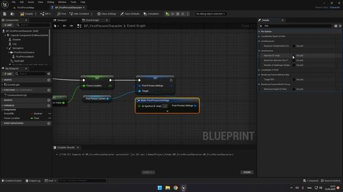343x192 pixels.
Task: Open My Blueprint settings gear
Action: pyautogui.click(x=49, y=74)
